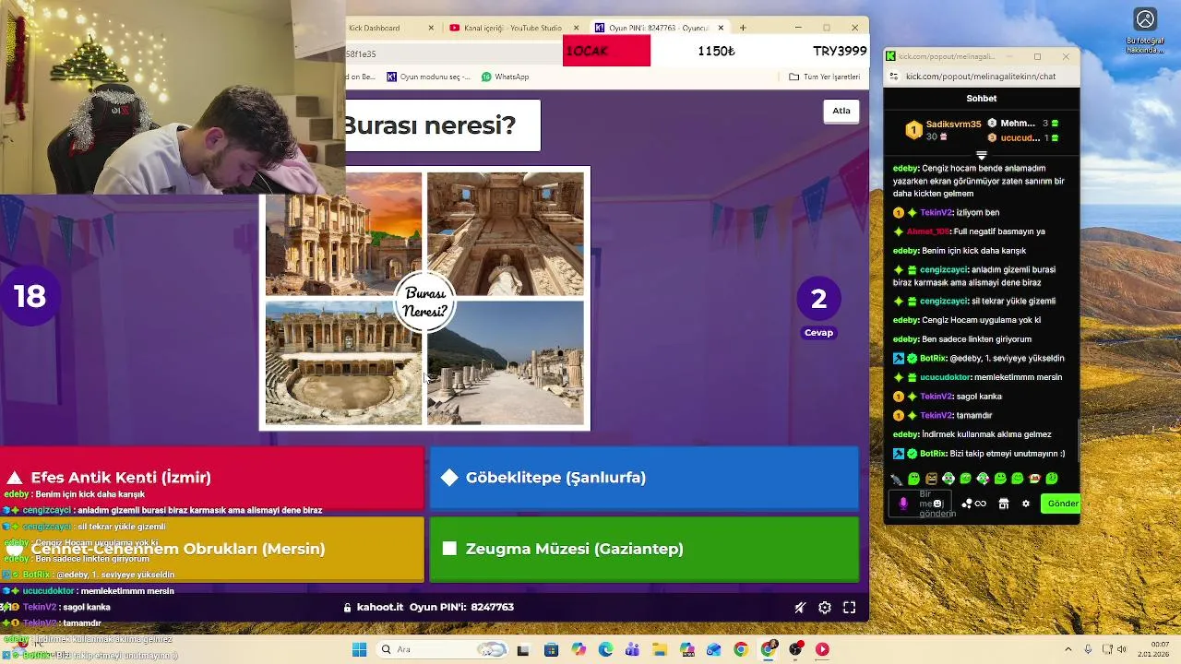1181x664 pixels.
Task: Click the 1150₺ overlay value
Action: tap(717, 51)
